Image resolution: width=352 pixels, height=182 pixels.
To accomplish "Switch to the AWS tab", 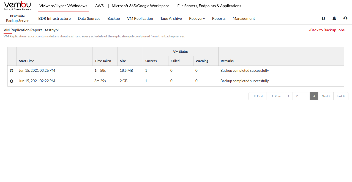I will 99,6.
